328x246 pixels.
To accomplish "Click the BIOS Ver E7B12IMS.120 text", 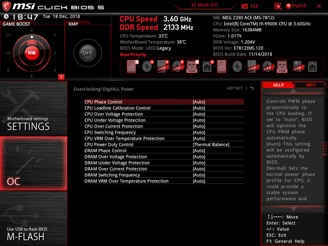I will 238,48.
